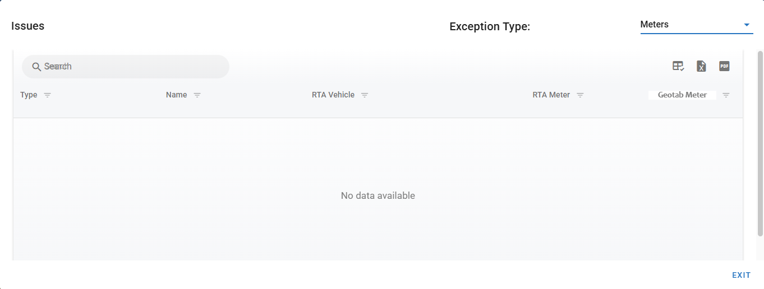
Task: Focus the Search input field
Action: point(132,67)
